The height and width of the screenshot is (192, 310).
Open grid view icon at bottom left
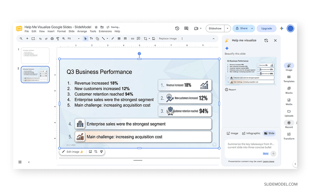pyautogui.click(x=20, y=162)
